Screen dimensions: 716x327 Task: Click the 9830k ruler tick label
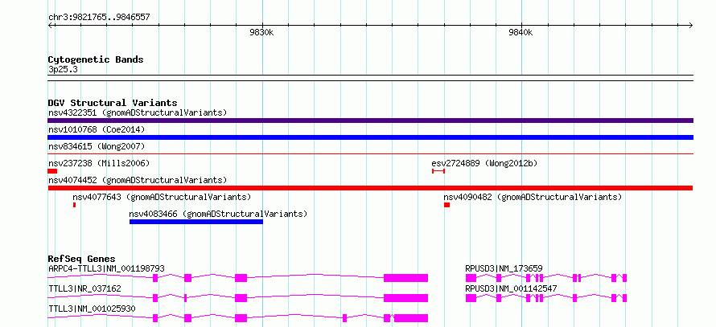pos(261,33)
